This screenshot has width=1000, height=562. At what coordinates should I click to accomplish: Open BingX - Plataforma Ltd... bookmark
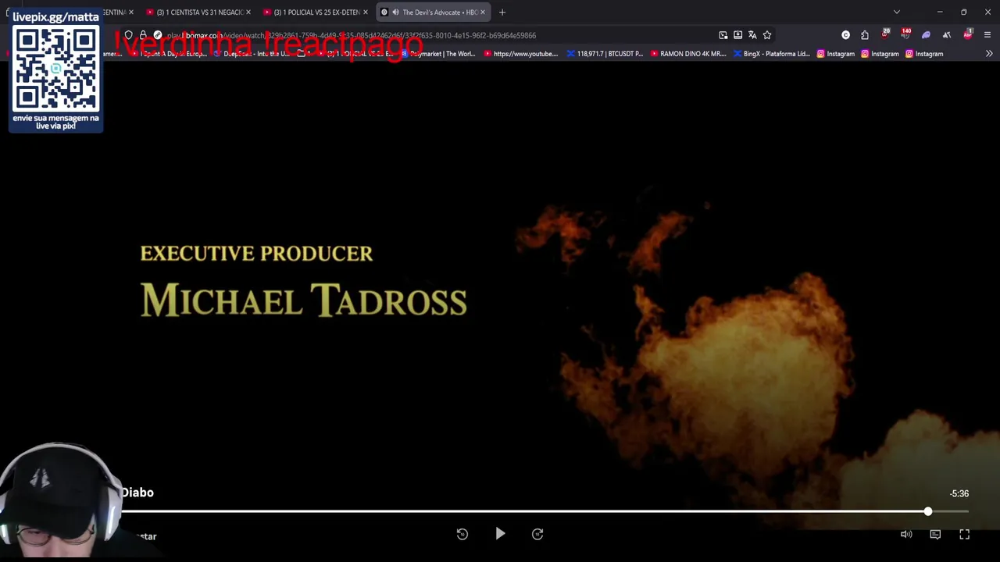coord(772,54)
